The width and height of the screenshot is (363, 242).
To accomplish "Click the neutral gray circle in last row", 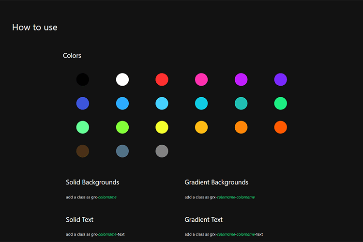I will (x=162, y=151).
